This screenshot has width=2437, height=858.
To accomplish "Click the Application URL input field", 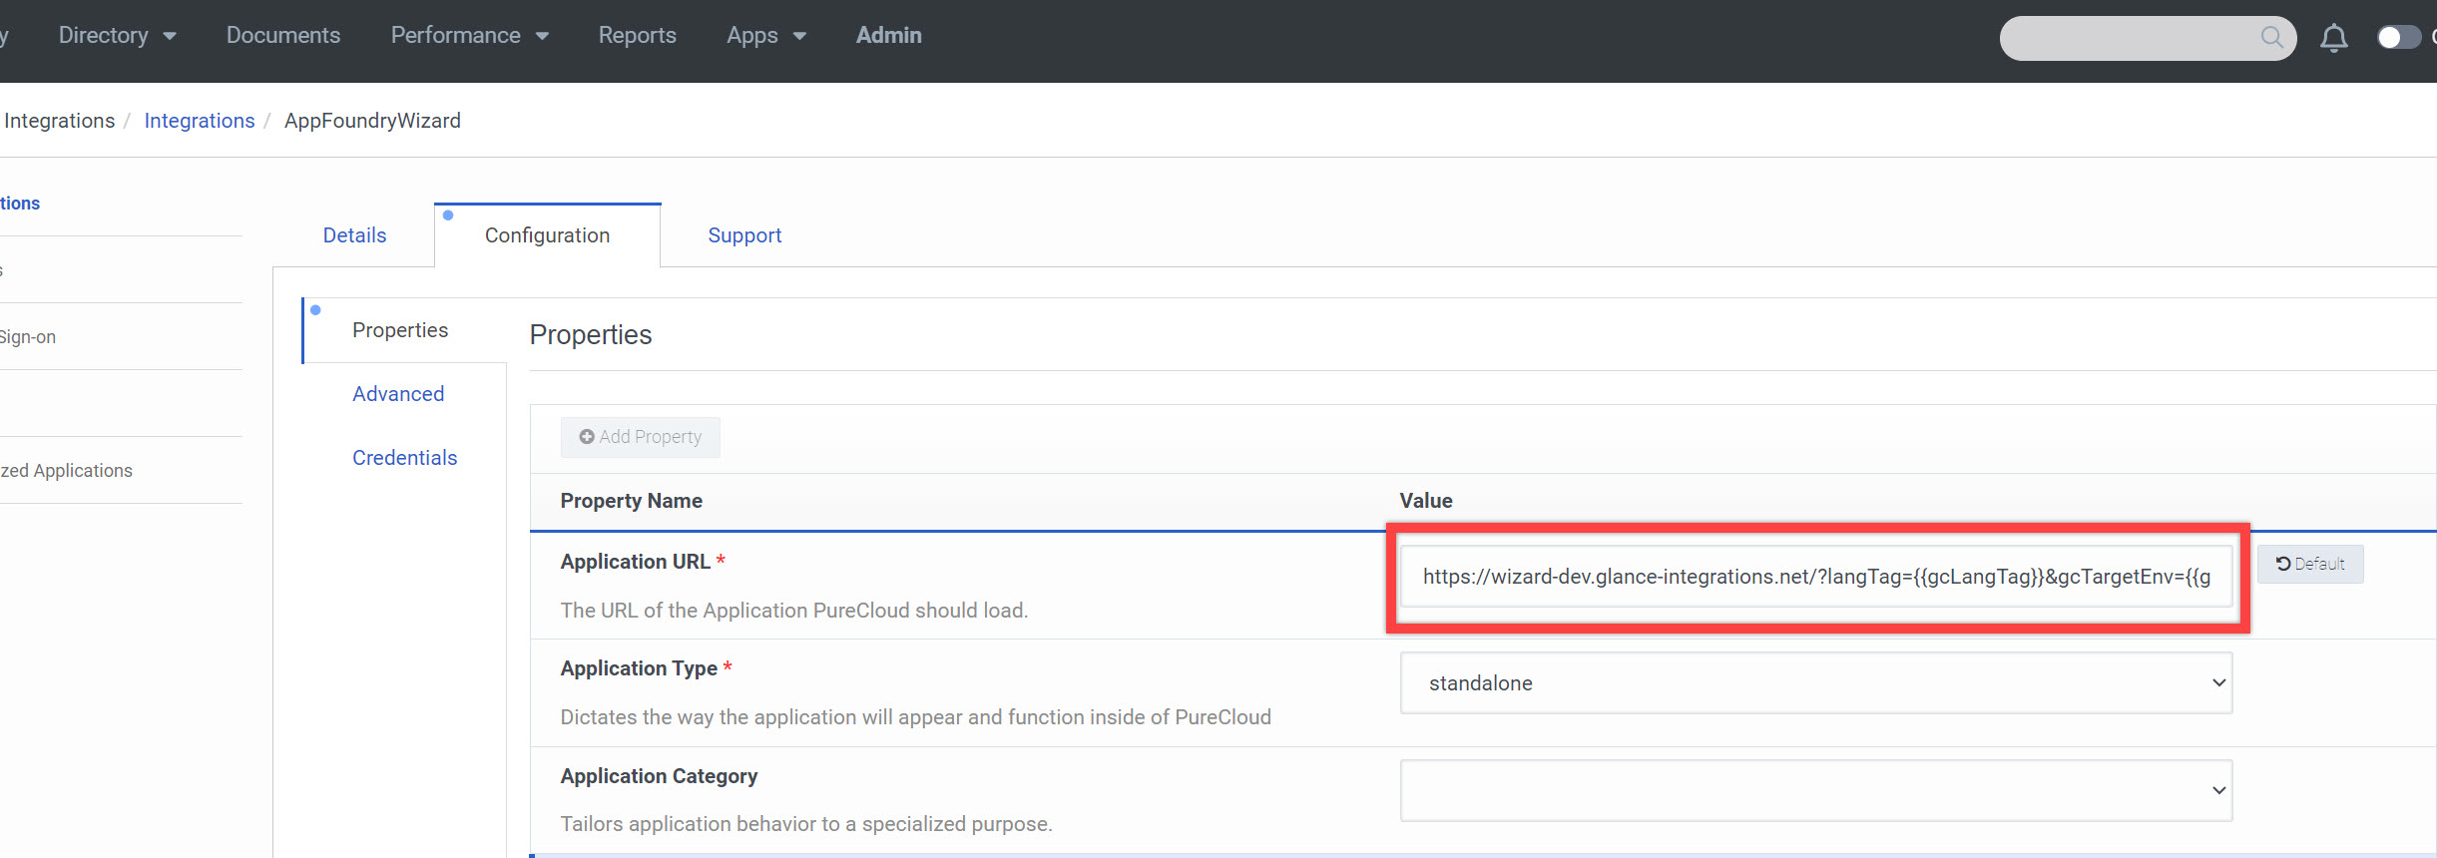I will [x=1815, y=577].
